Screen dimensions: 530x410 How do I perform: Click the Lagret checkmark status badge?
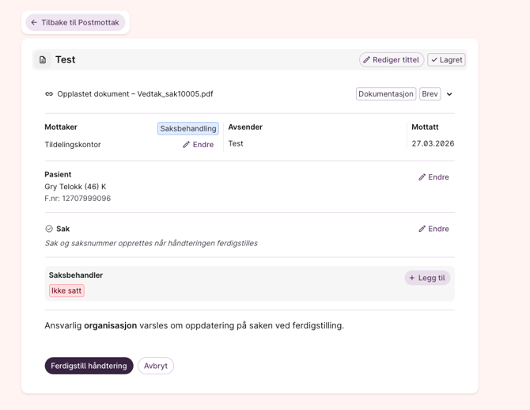(446, 60)
